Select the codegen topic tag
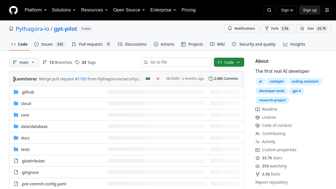Image resolution: width=336 pixels, height=189 pixels. tap(277, 81)
